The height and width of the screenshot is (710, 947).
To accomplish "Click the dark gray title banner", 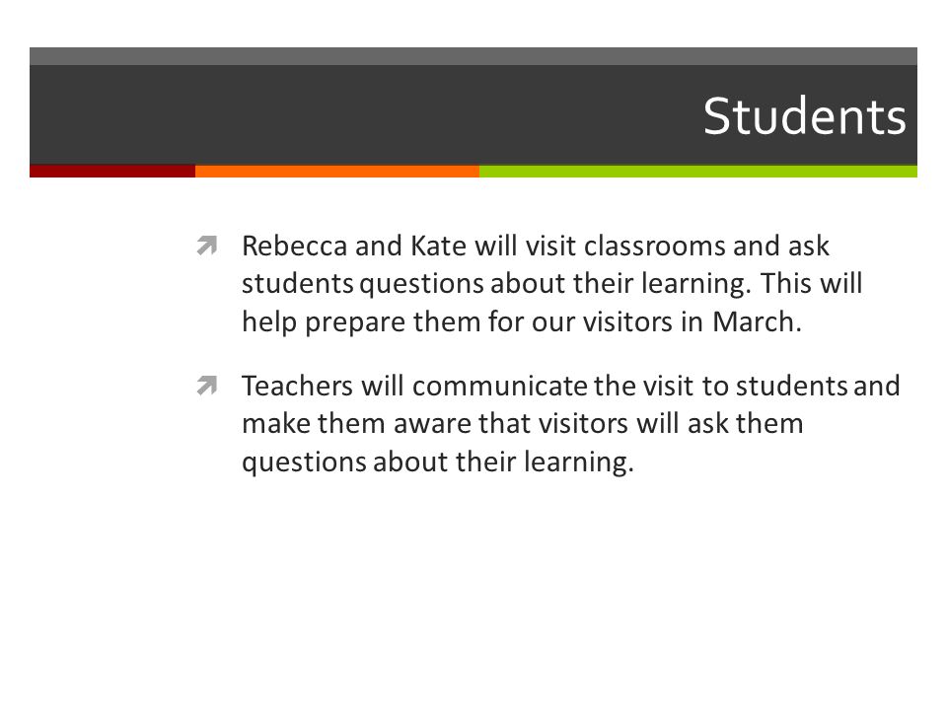I will (473, 114).
